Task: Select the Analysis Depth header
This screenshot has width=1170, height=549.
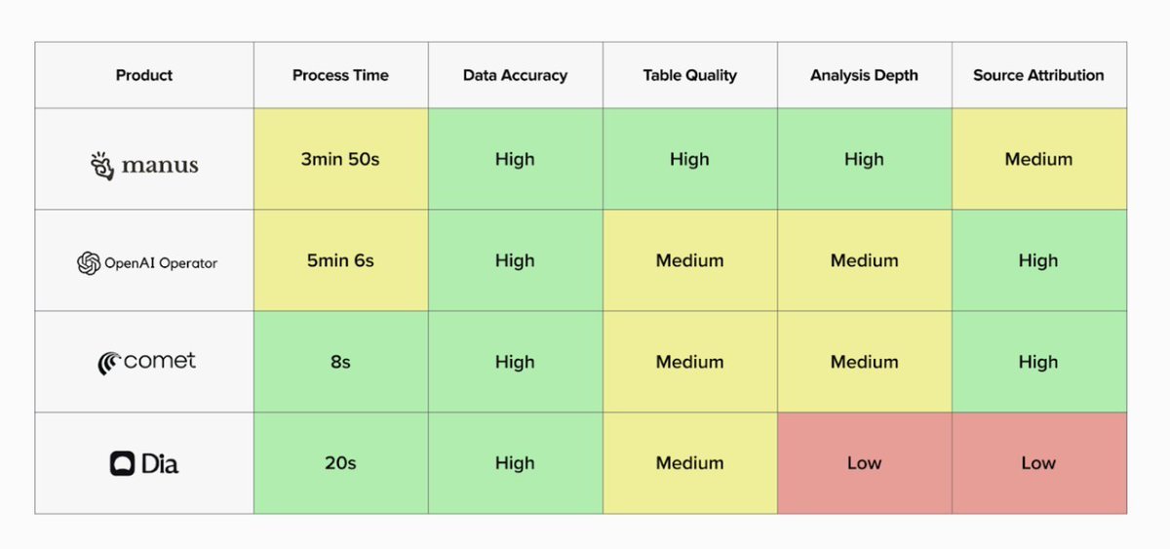Action: point(864,75)
